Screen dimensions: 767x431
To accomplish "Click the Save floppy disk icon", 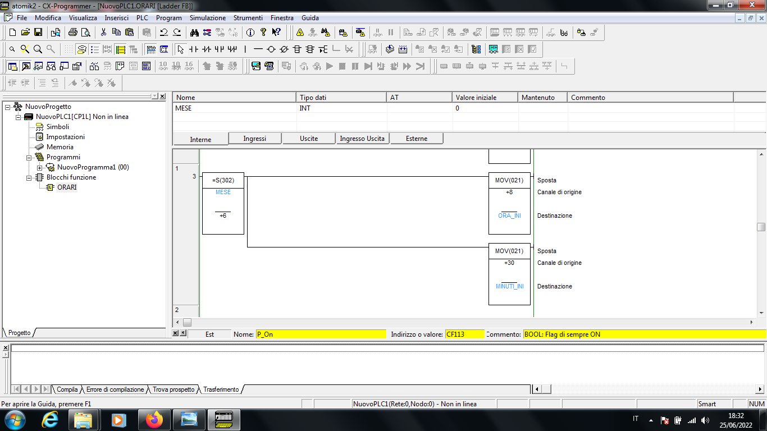I will point(38,33).
